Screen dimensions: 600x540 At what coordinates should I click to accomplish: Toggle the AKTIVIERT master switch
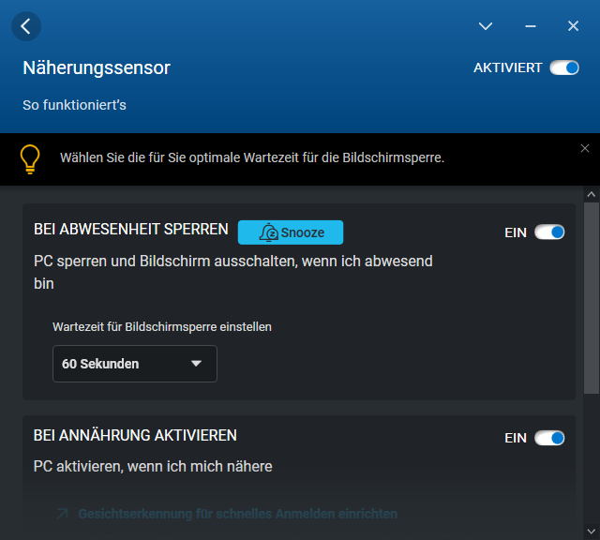pos(564,67)
